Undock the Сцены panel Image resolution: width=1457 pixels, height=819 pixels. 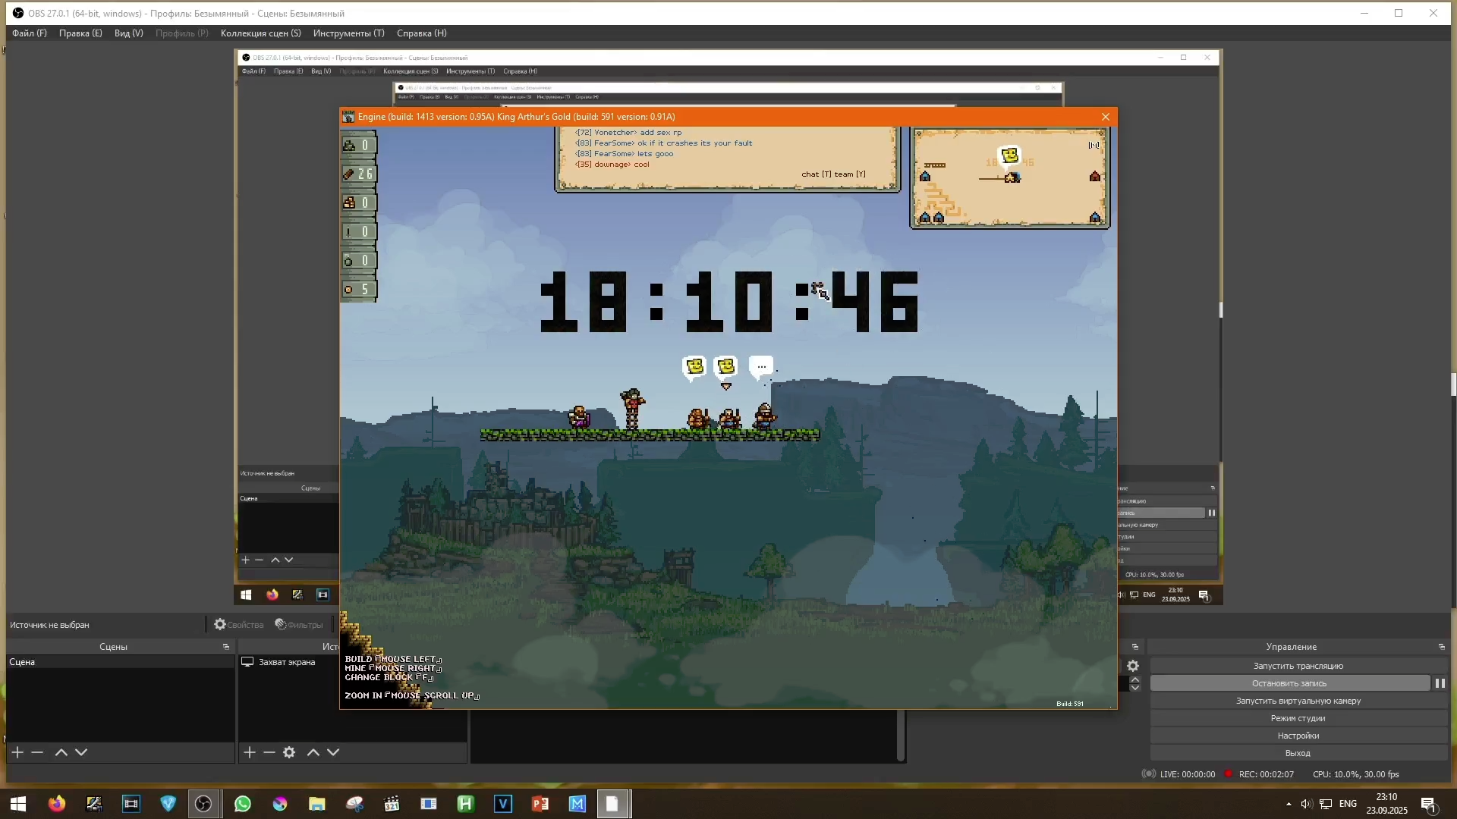click(x=226, y=647)
